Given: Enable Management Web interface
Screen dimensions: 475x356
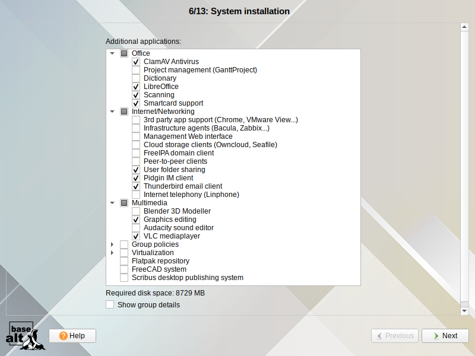Looking at the screenshot, I should point(136,136).
